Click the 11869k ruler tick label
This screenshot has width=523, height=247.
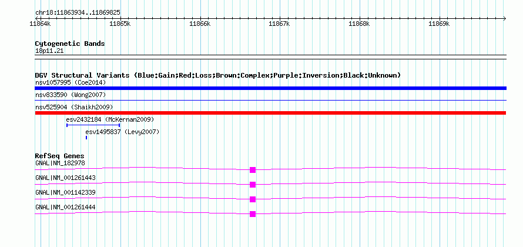440,24
